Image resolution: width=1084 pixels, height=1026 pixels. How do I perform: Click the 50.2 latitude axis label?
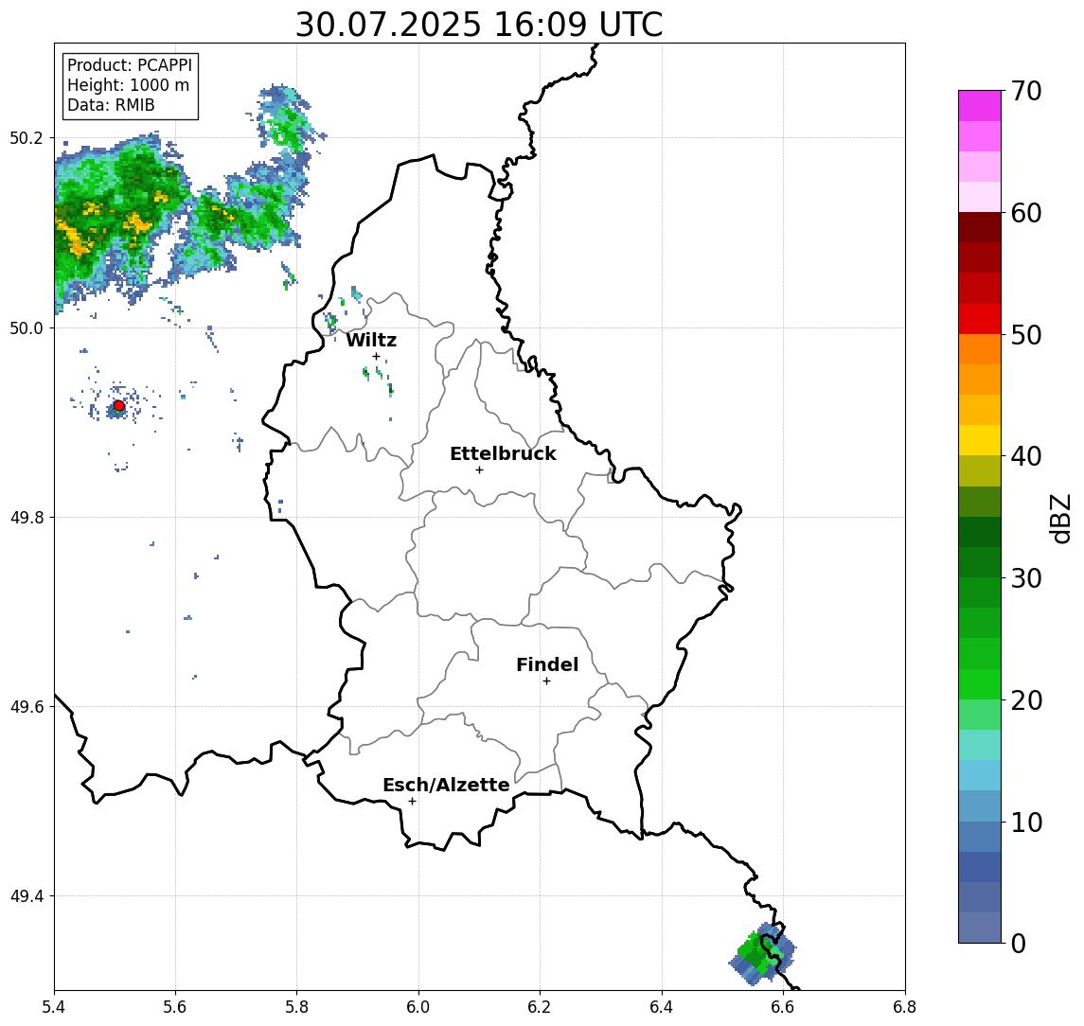tap(27, 137)
